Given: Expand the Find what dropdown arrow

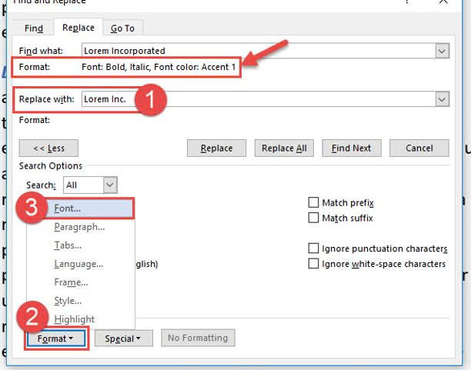Looking at the screenshot, I should tap(442, 51).
